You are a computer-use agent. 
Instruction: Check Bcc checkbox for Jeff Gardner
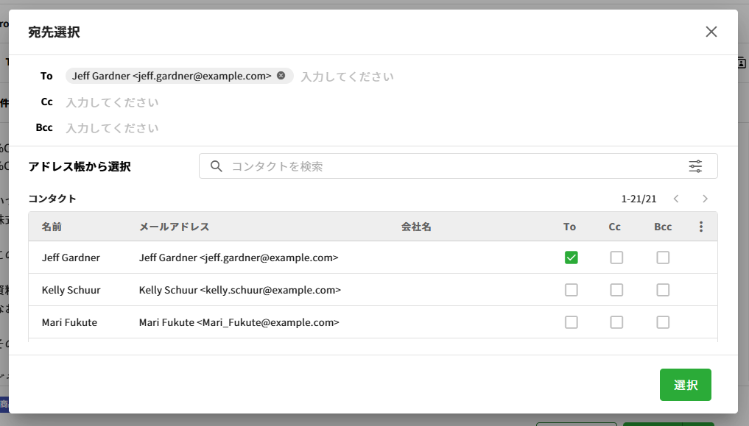tap(663, 258)
